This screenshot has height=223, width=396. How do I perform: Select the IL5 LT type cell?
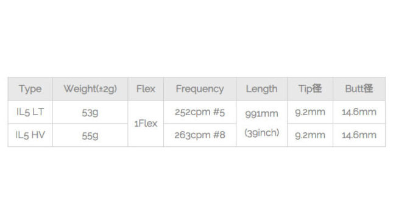pyautogui.click(x=30, y=112)
